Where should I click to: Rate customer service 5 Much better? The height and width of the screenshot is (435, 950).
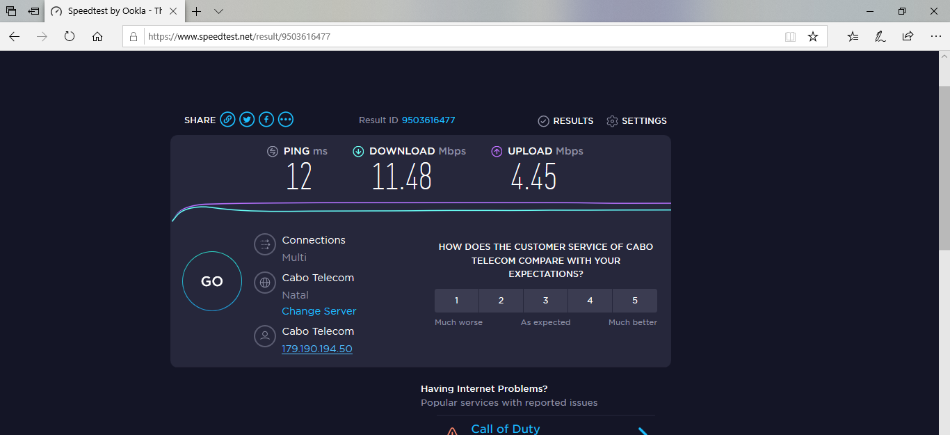pyautogui.click(x=635, y=301)
